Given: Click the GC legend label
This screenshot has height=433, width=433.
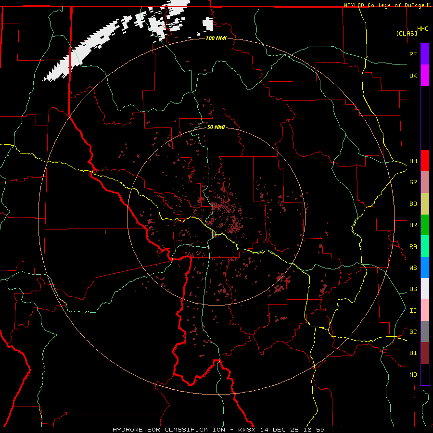Looking at the screenshot, I should (x=413, y=332).
